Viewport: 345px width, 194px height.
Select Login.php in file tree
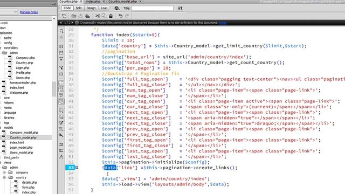(22, 68)
